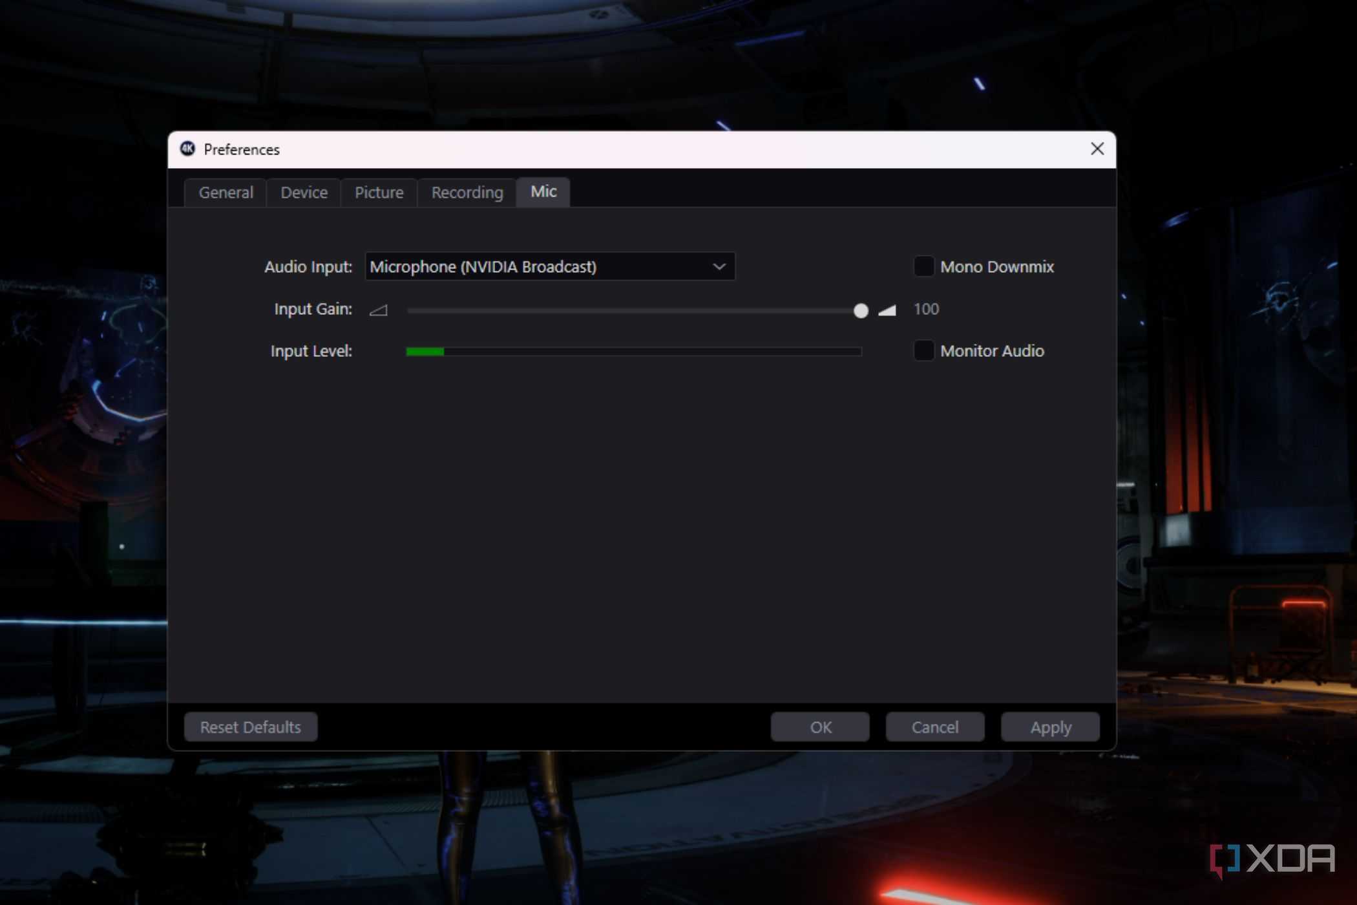Go to the Recording tab

(467, 193)
